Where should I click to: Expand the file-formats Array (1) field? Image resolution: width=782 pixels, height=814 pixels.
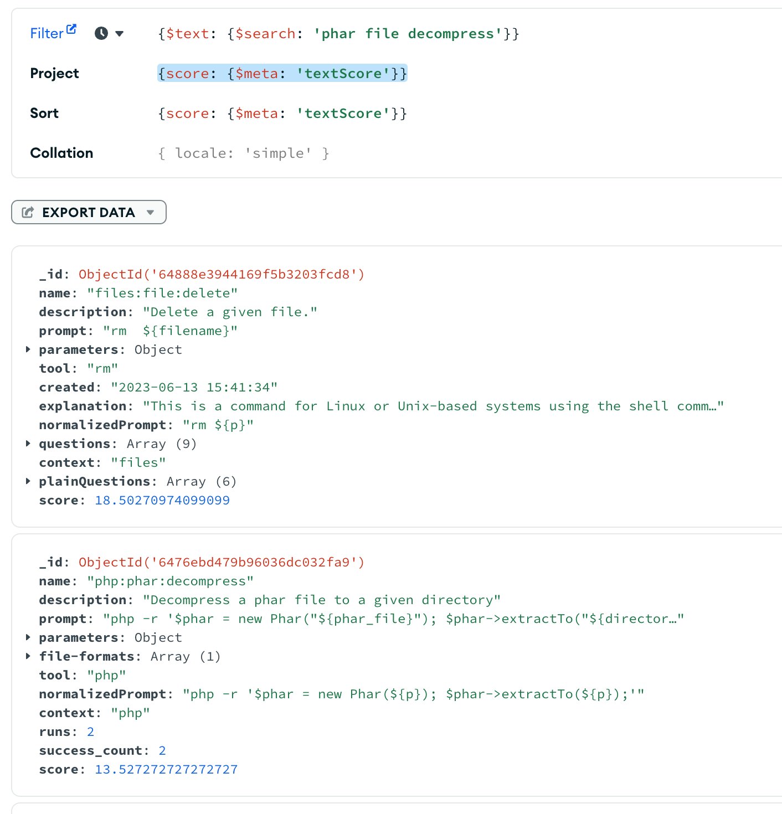(x=28, y=656)
